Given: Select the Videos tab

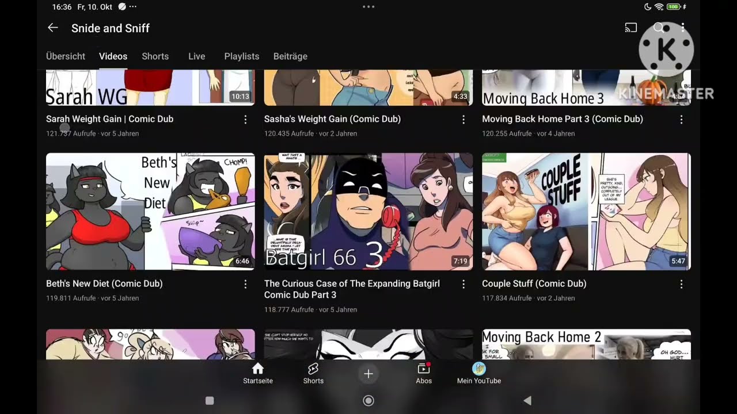Looking at the screenshot, I should pyautogui.click(x=113, y=56).
